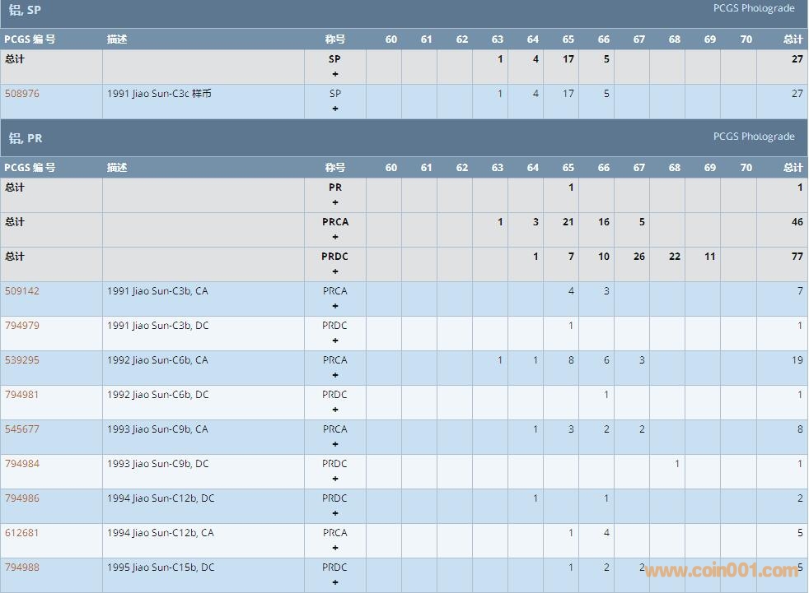The width and height of the screenshot is (809, 593).
Task: Expand the plus in the PR totals row
Action: point(335,202)
